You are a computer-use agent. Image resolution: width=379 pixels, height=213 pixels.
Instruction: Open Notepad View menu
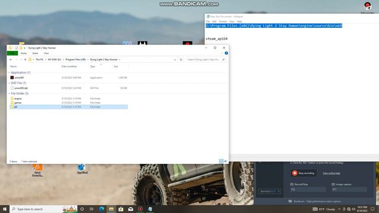click(232, 21)
